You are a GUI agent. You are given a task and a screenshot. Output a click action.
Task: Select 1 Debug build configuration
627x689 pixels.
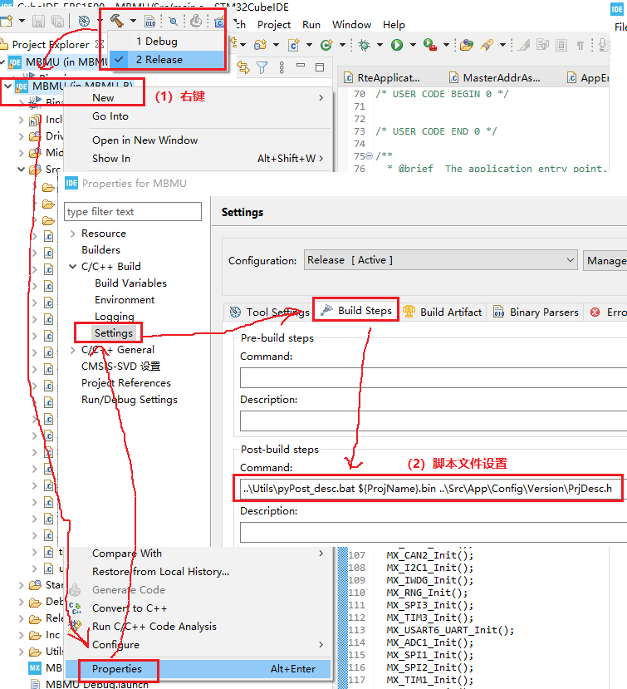tap(157, 42)
